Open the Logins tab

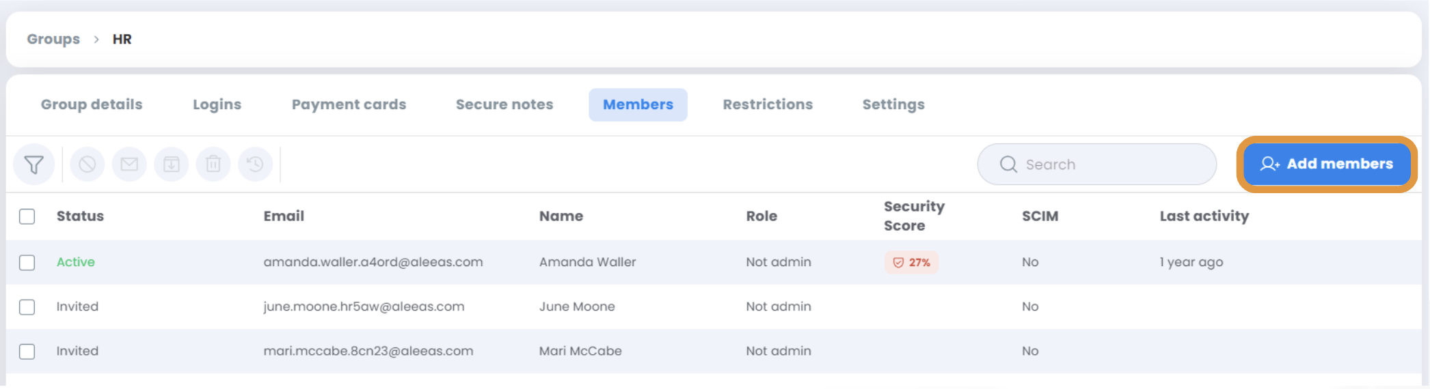(217, 104)
